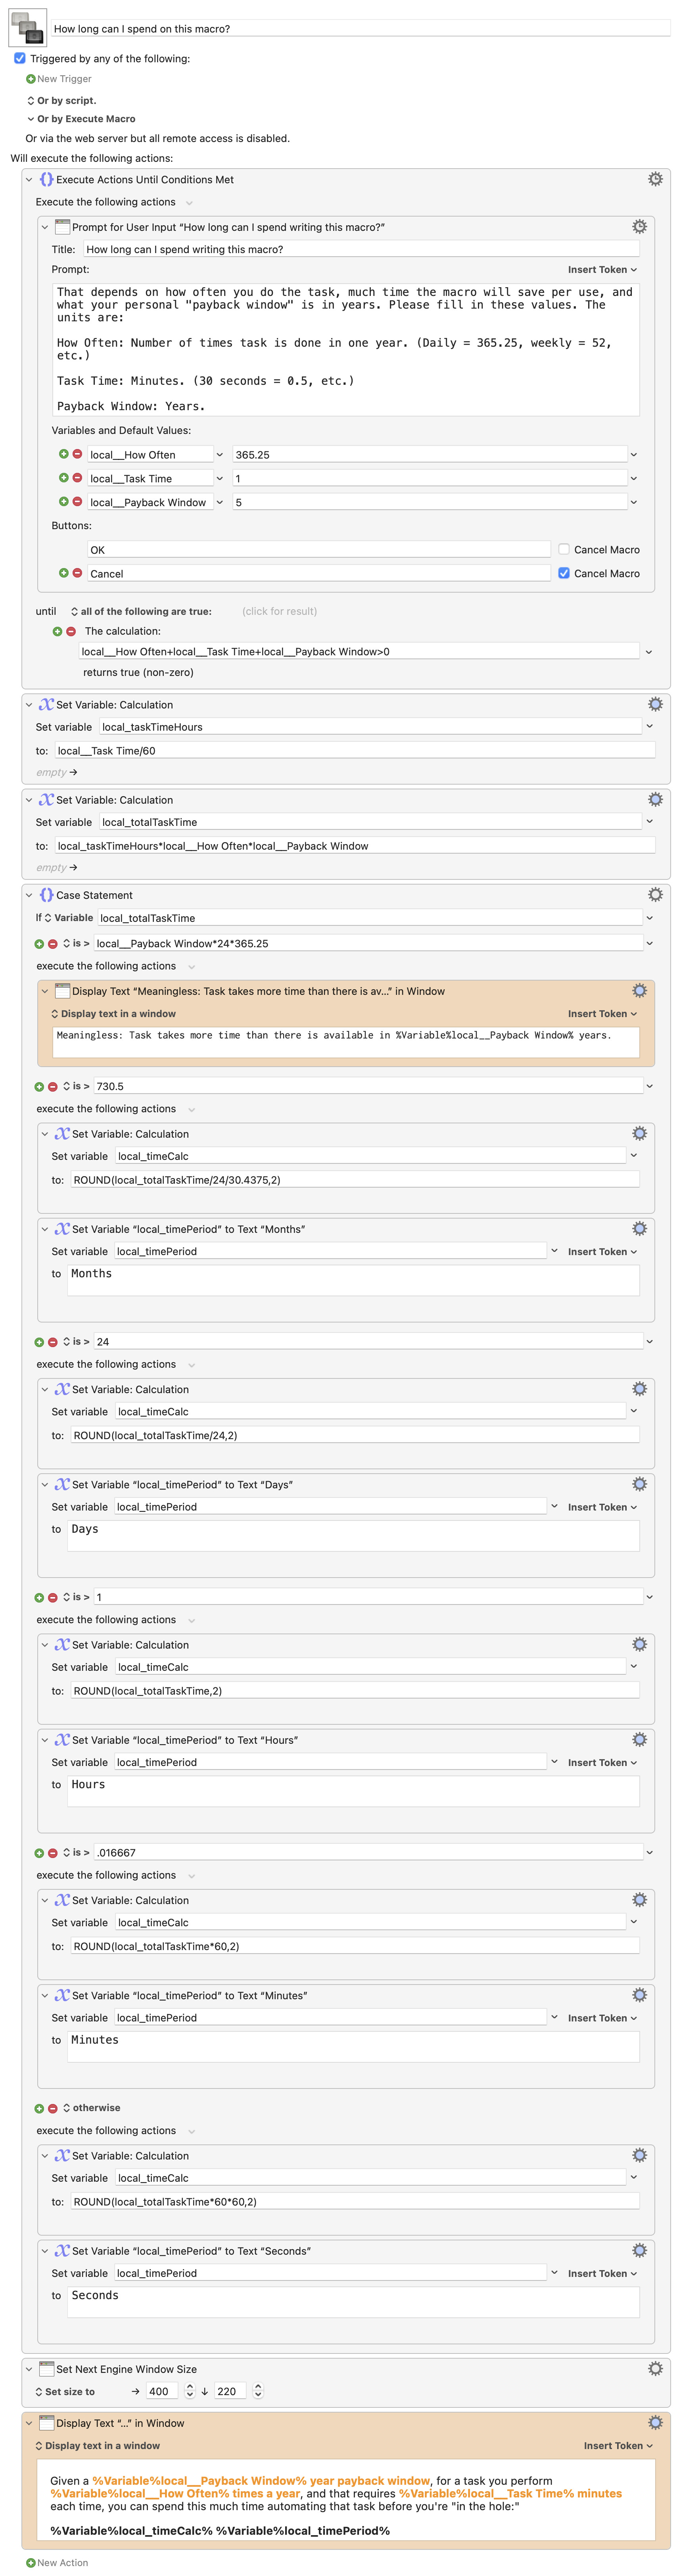Add variable row after local__Payback Window
Image resolution: width=679 pixels, height=2576 pixels.
pyautogui.click(x=63, y=502)
